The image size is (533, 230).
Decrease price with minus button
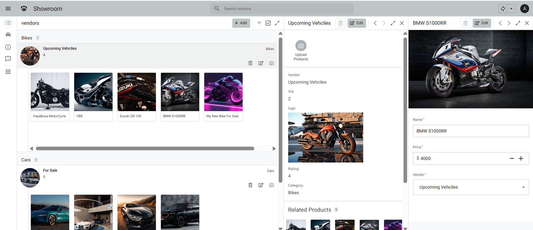(x=512, y=158)
